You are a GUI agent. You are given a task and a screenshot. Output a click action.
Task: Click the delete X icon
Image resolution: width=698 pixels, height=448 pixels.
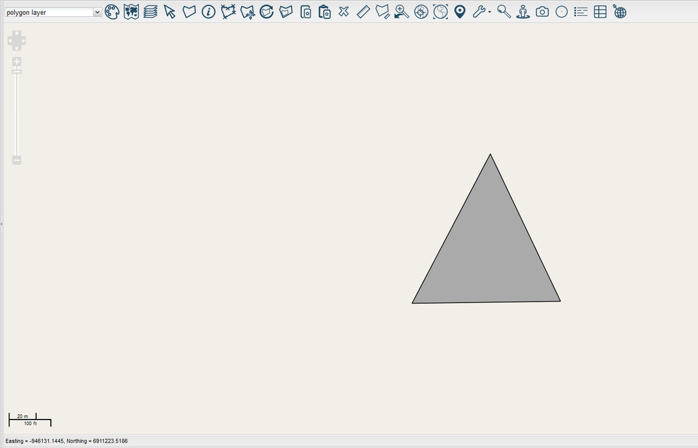(x=344, y=12)
